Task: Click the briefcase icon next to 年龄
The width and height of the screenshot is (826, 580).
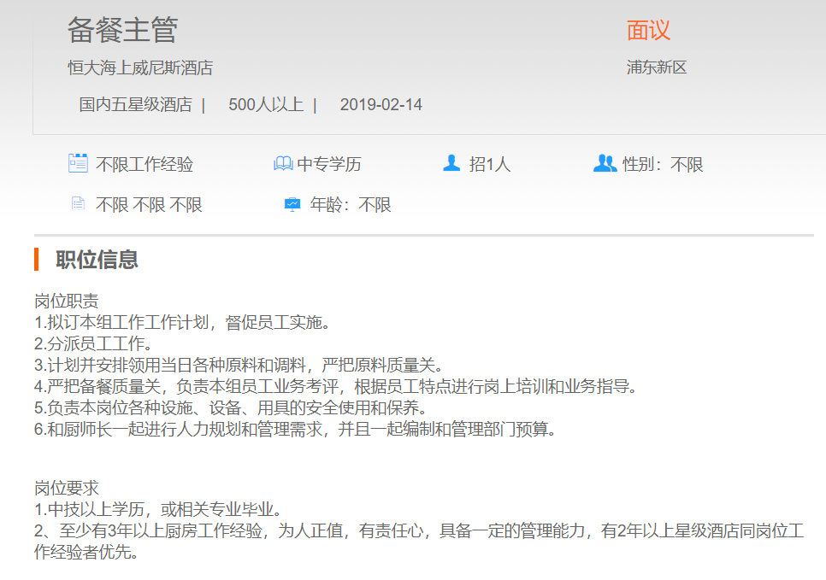Action: [292, 204]
